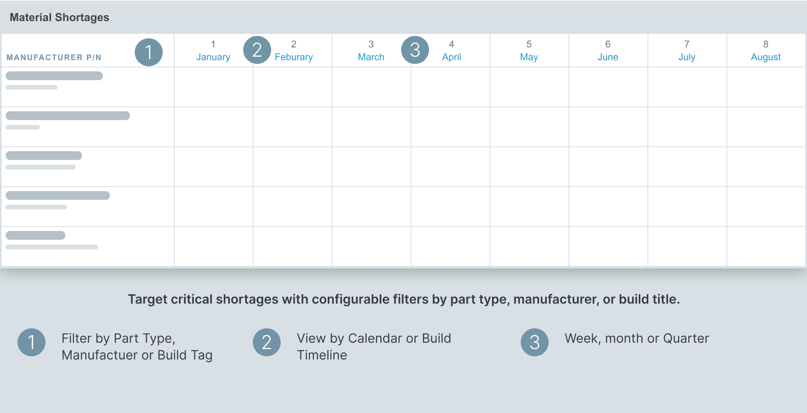The height and width of the screenshot is (413, 807).
Task: Sort by the MANUFACTURER P/N column header
Action: [x=54, y=57]
